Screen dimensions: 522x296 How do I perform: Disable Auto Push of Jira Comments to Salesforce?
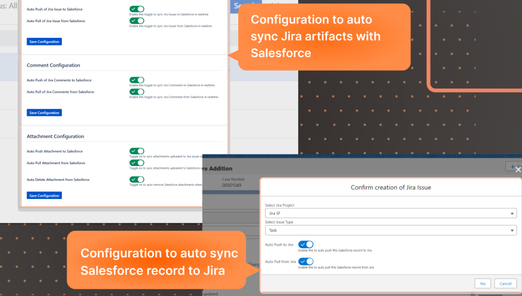137,80
